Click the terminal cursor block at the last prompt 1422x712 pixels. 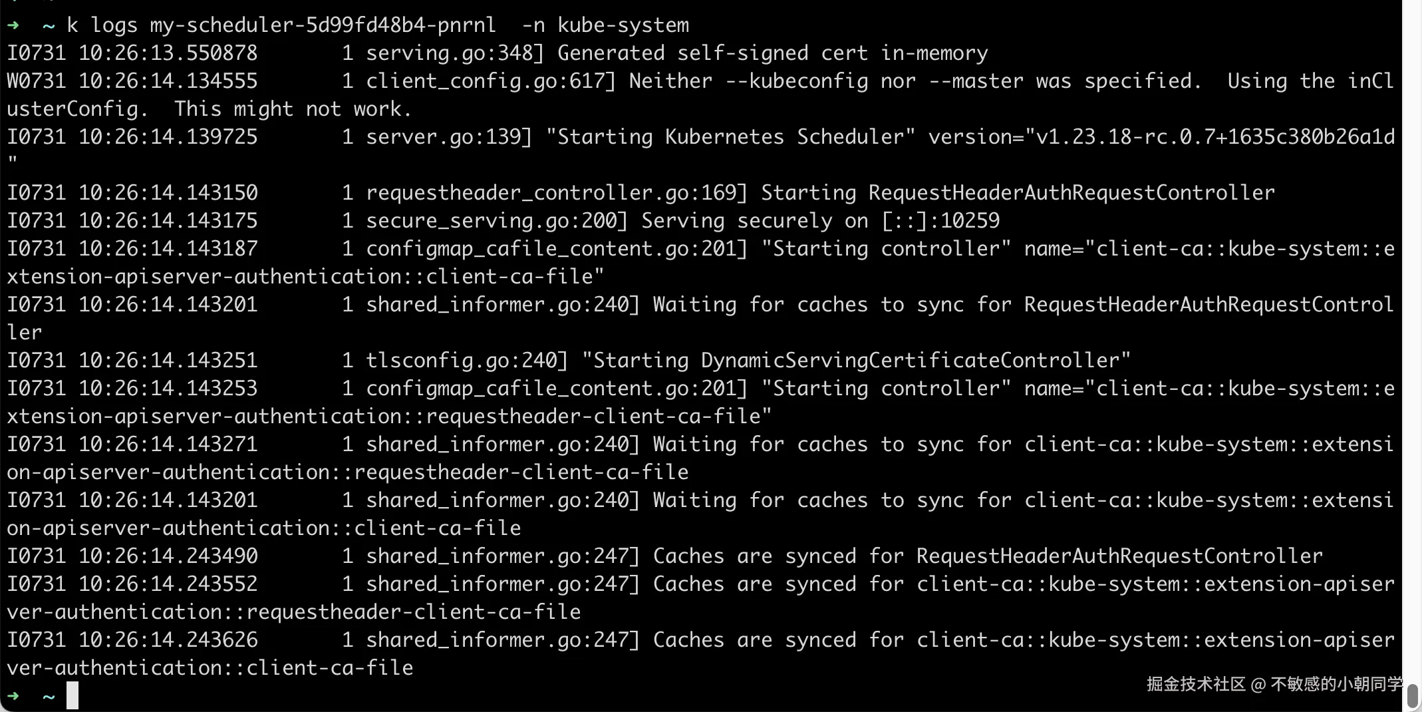(72, 695)
